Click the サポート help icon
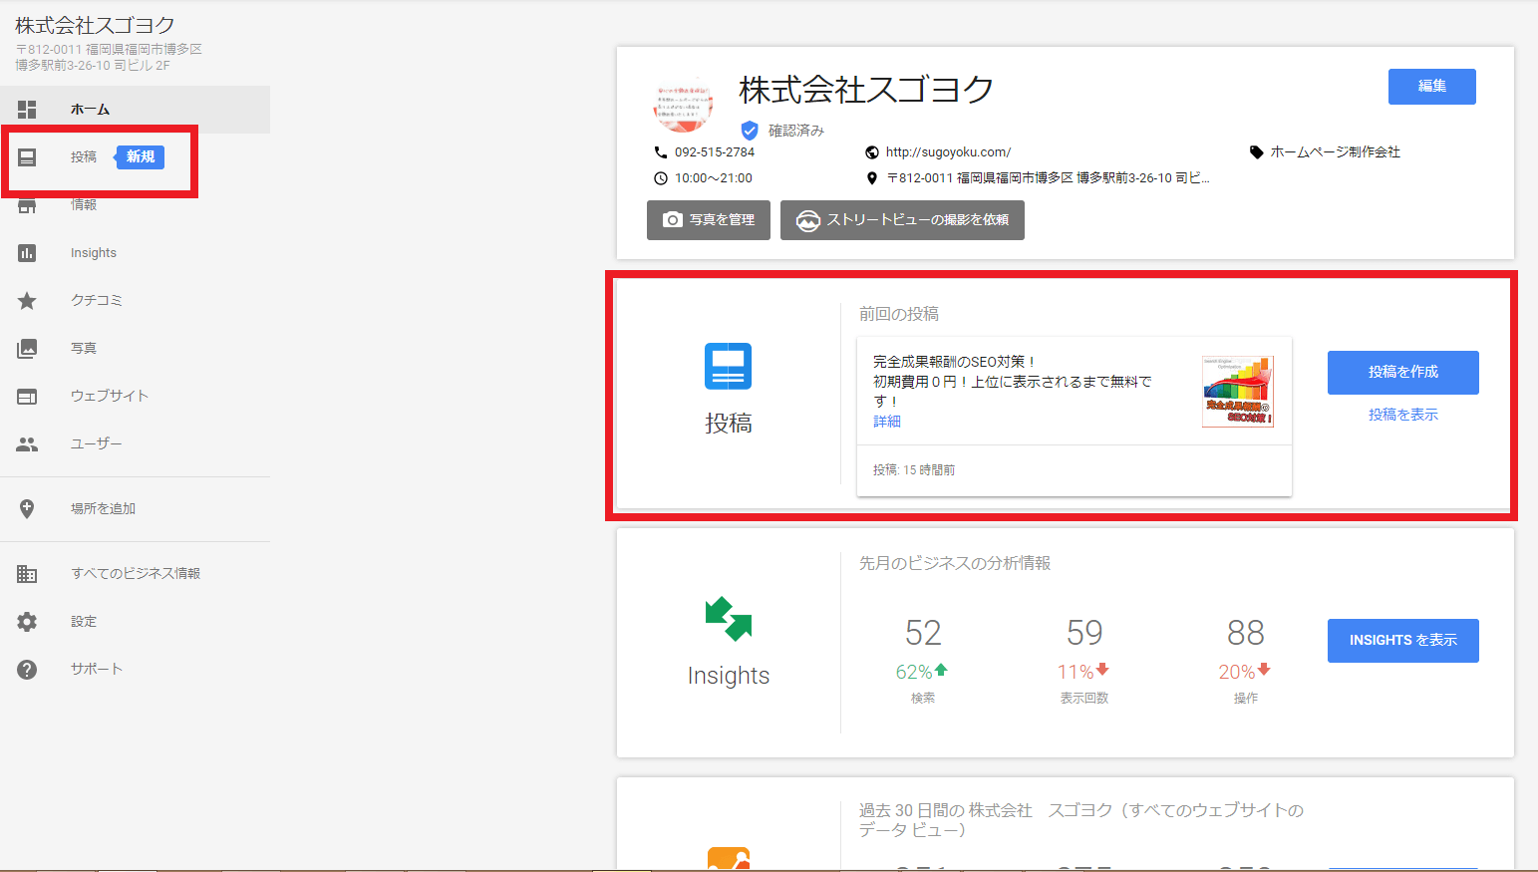1538x872 pixels. tap(27, 668)
